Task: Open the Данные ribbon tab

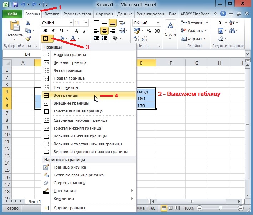Action: pyautogui.click(x=125, y=14)
